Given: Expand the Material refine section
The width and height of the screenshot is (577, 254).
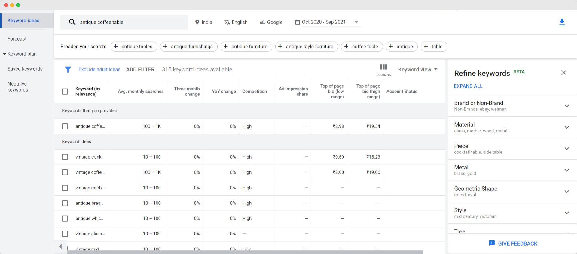Looking at the screenshot, I should [x=567, y=127].
